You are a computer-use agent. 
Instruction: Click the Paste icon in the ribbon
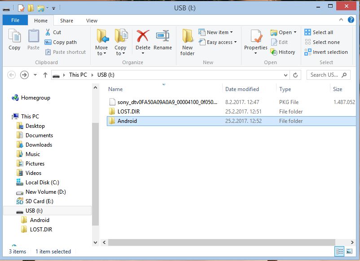[x=33, y=39]
